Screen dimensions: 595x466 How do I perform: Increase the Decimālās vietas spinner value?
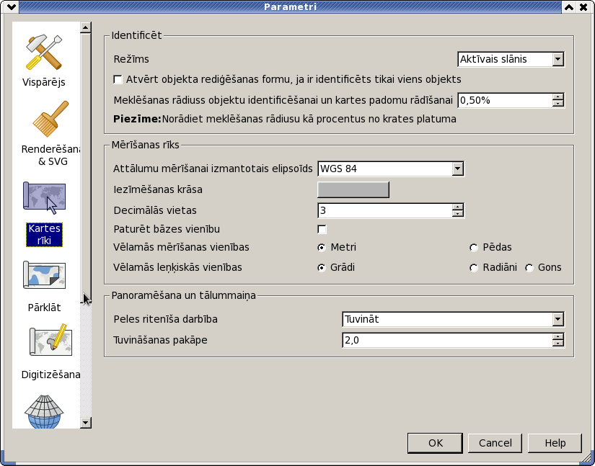(458, 207)
